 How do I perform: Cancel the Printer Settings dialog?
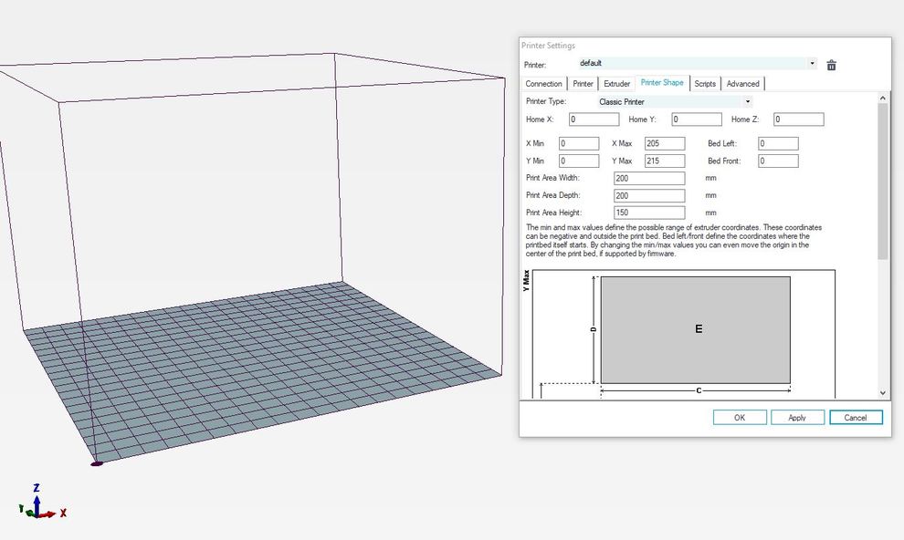[856, 418]
